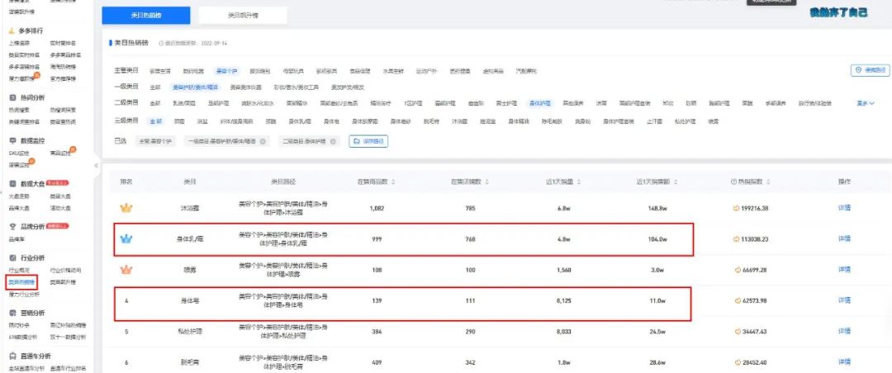
Task: Open 详情 for the 脱毛膏 row
Action: click(x=844, y=361)
